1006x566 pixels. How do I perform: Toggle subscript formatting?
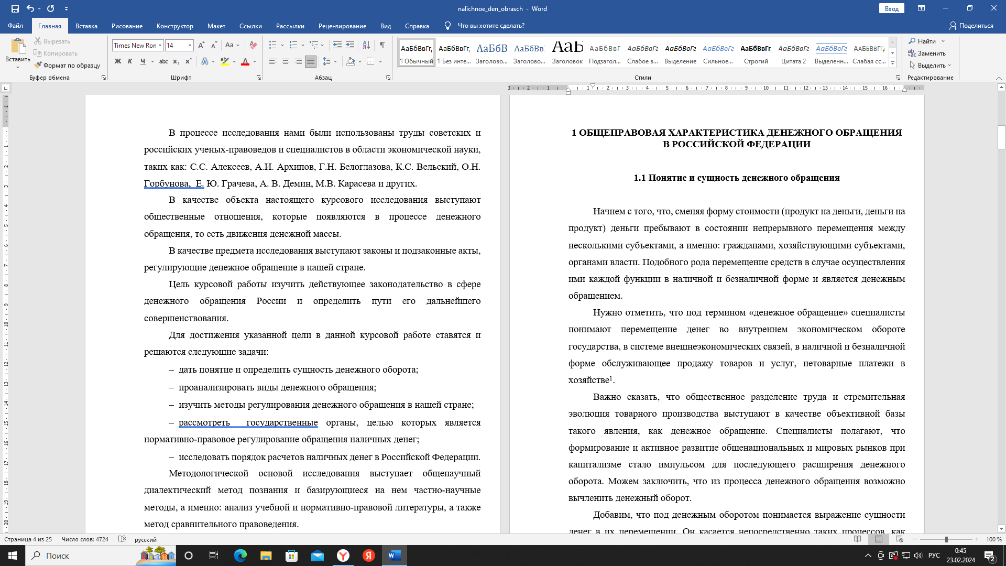176,61
